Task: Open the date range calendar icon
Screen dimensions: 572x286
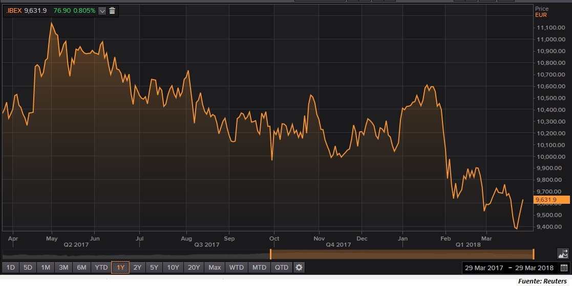Action: tap(564, 268)
